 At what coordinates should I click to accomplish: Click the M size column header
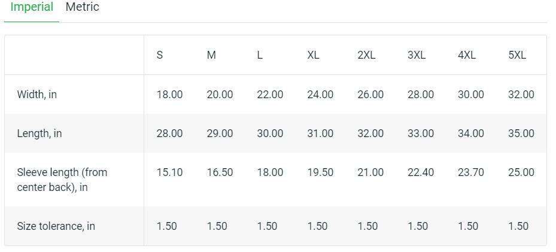(x=211, y=55)
